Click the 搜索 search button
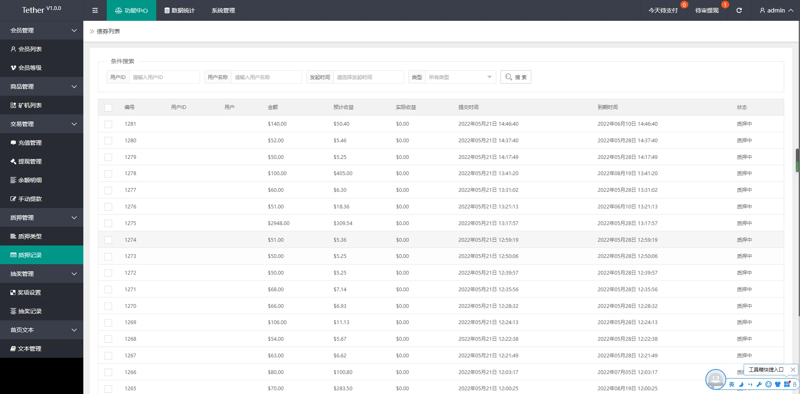800x394 pixels. [x=515, y=77]
